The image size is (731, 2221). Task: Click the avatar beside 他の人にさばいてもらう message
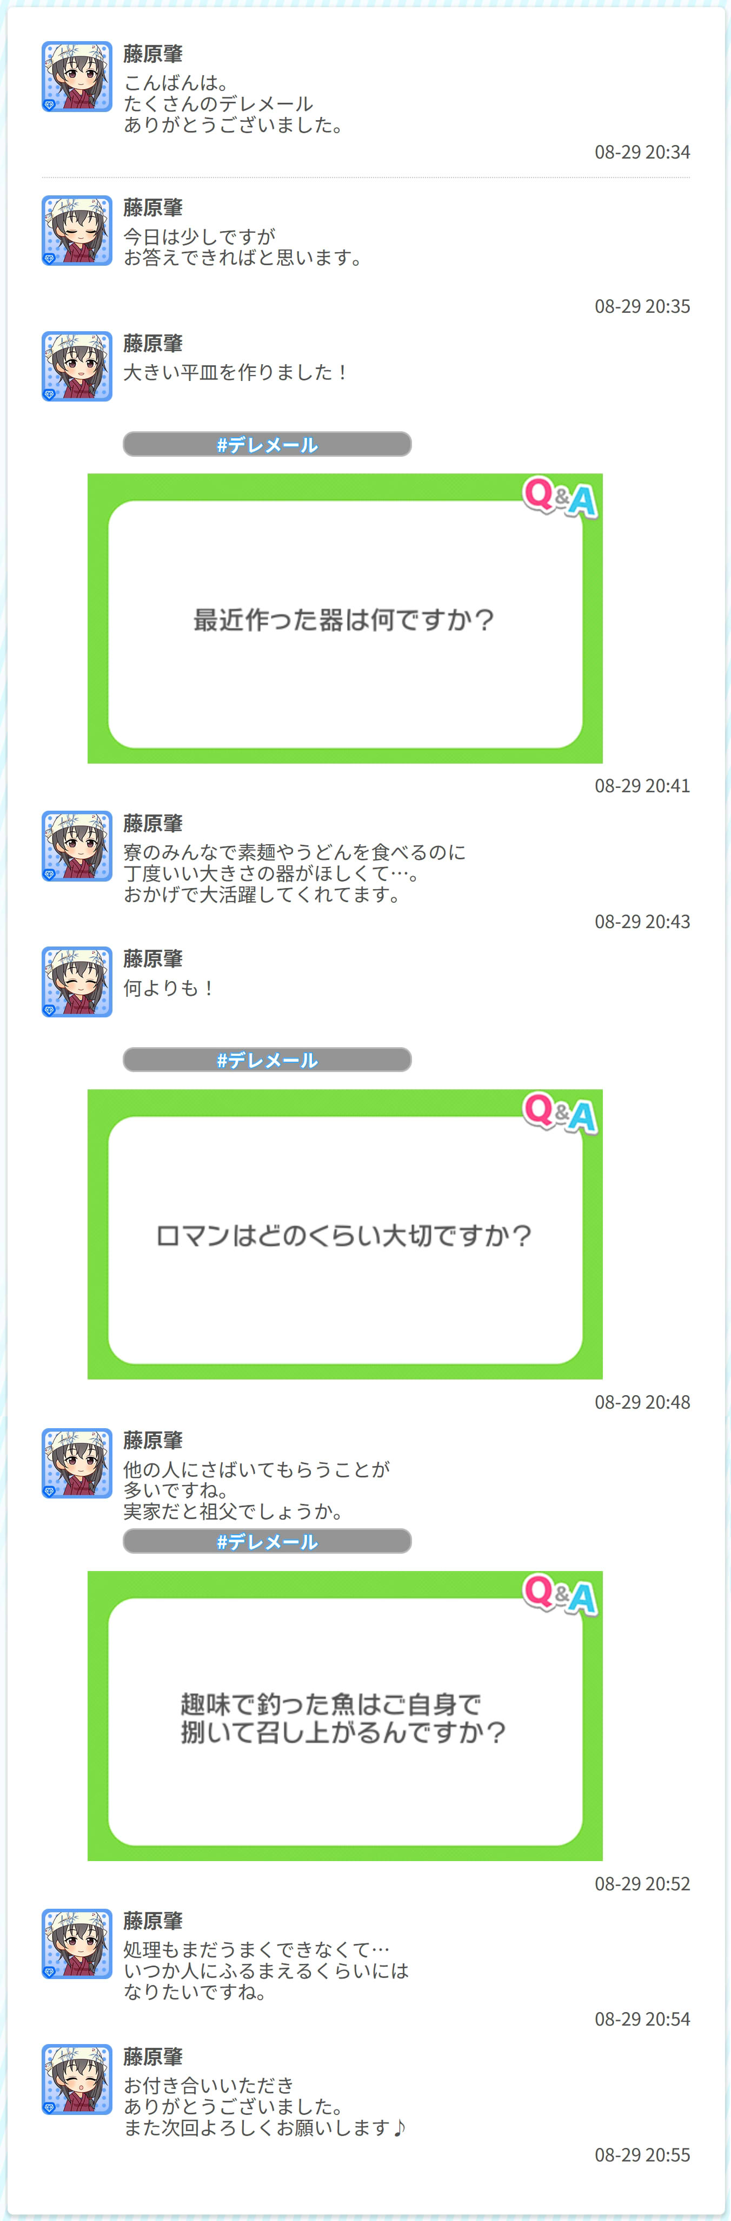(x=77, y=1463)
